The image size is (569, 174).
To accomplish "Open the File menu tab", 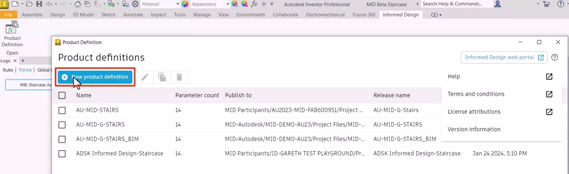I will point(9,15).
